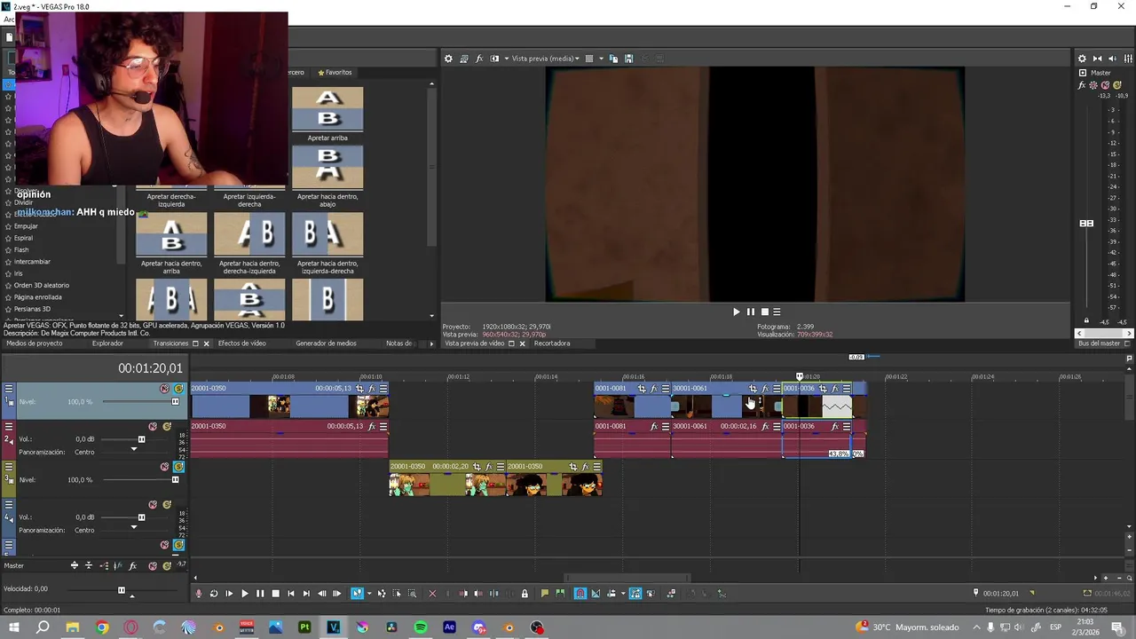Select Flash transition in list
This screenshot has height=639, width=1136.
(21, 249)
